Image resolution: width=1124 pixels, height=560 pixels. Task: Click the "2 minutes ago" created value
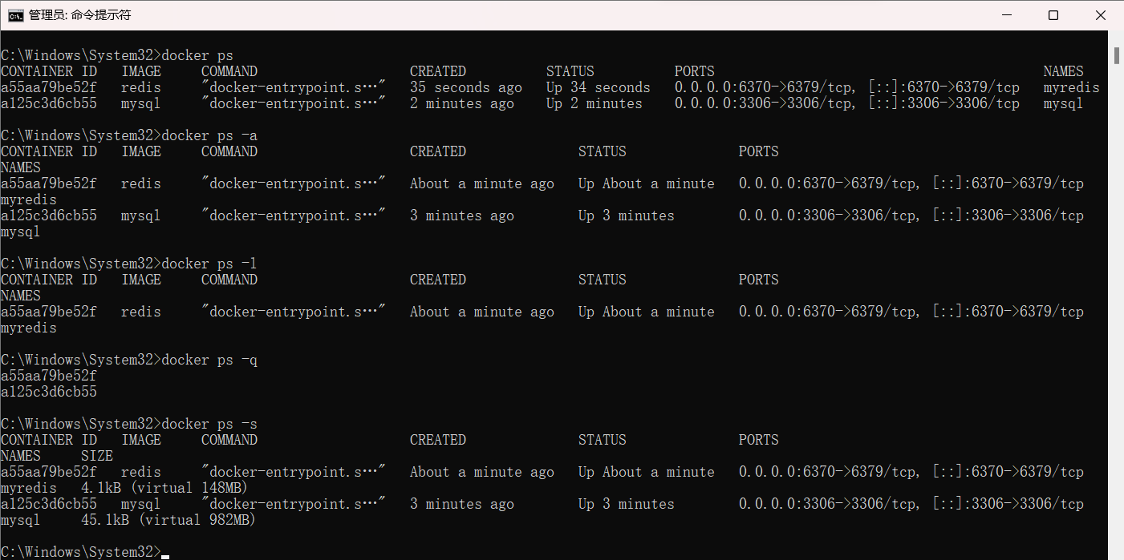click(461, 103)
